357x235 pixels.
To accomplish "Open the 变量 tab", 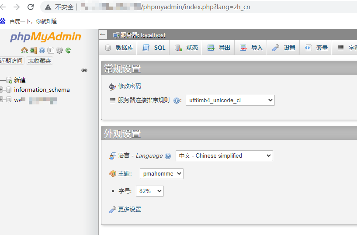I will (316, 48).
